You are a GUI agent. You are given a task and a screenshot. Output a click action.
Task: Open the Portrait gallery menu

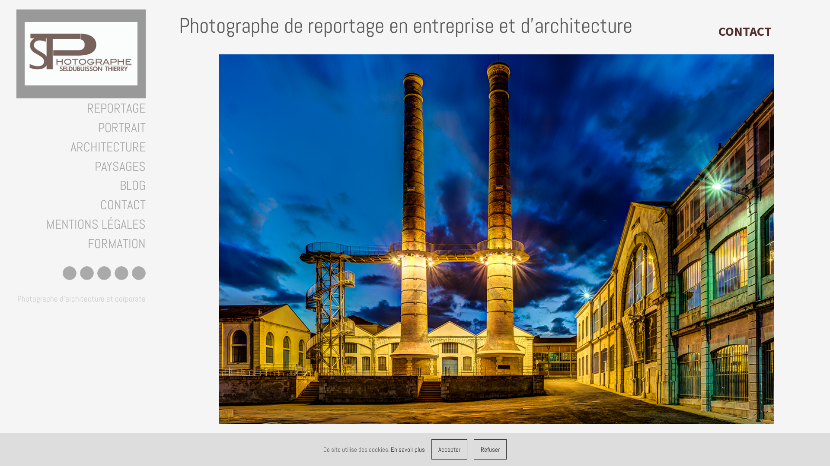121,128
